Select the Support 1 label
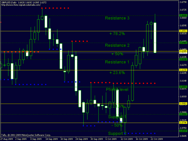Image resolution: width=188 pixels, height=141 pixels. point(117,117)
